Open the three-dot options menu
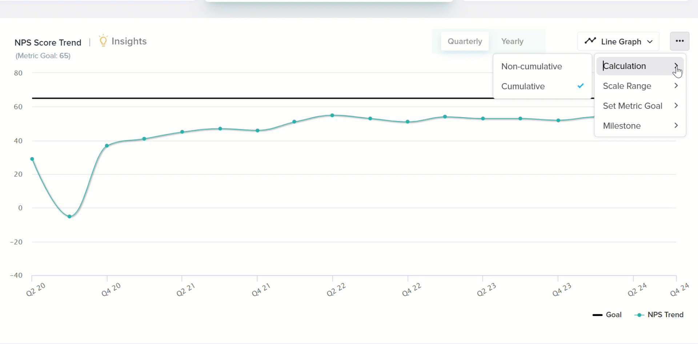Viewport: 698px width, 344px height. [679, 41]
